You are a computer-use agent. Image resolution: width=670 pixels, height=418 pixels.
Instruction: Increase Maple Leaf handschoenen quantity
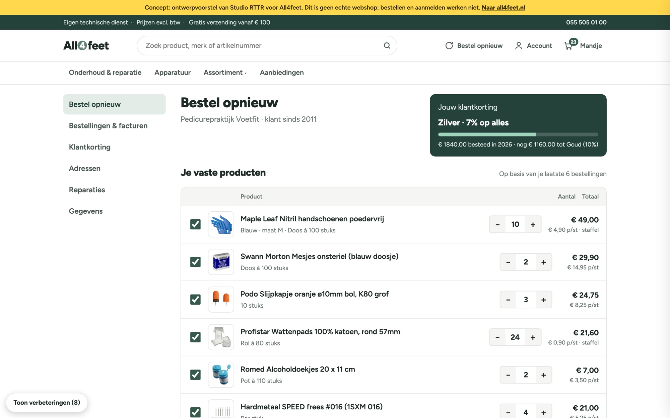pyautogui.click(x=533, y=224)
